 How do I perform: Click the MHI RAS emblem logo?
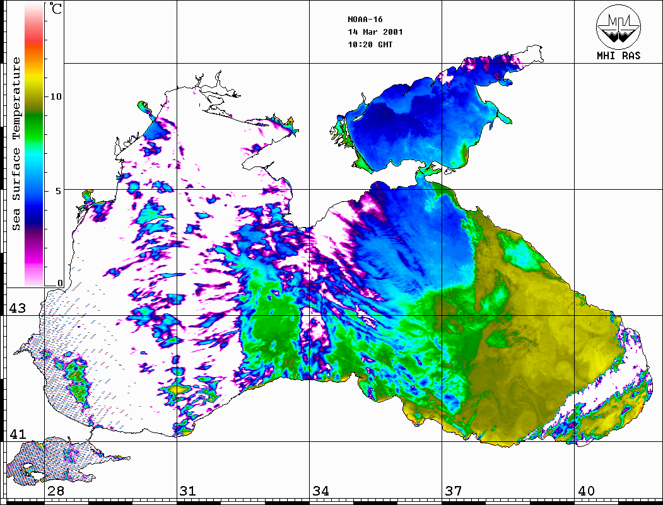(x=618, y=26)
